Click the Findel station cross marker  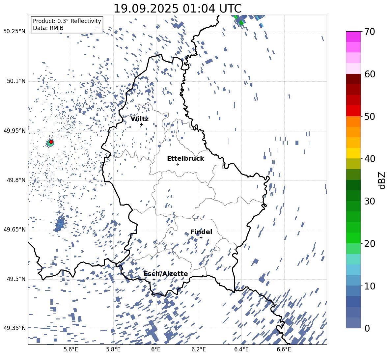[201, 238]
